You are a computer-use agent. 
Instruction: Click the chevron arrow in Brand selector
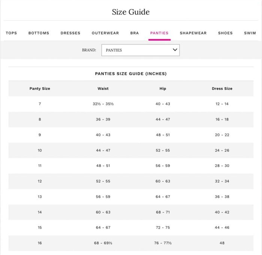pos(175,50)
